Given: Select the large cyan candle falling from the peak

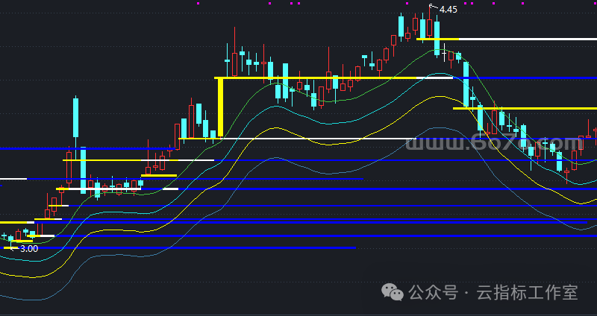Looking at the screenshot, I should [x=466, y=83].
